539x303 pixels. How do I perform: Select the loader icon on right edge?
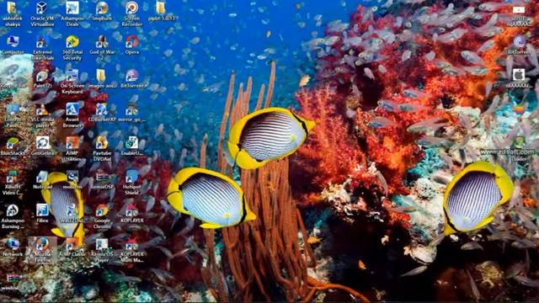[519, 143]
